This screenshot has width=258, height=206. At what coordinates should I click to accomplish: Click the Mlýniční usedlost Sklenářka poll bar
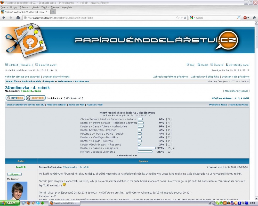(x=145, y=152)
